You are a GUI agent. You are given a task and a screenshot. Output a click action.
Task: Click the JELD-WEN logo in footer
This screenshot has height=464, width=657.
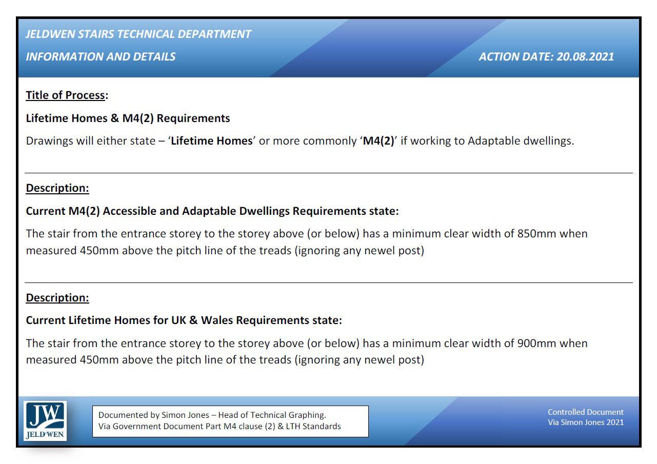[45, 421]
